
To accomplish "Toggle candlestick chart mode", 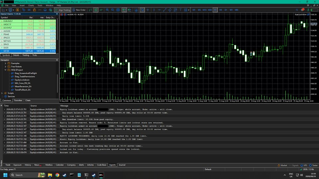I will (x=96, y=10).
